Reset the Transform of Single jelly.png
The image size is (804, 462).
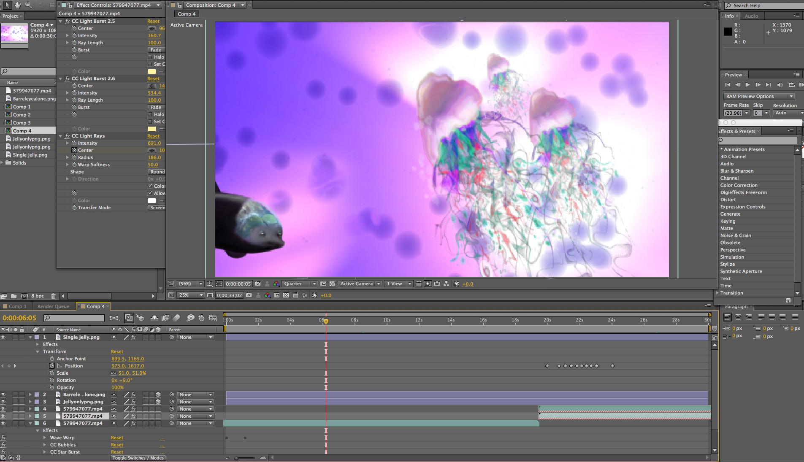click(x=117, y=351)
